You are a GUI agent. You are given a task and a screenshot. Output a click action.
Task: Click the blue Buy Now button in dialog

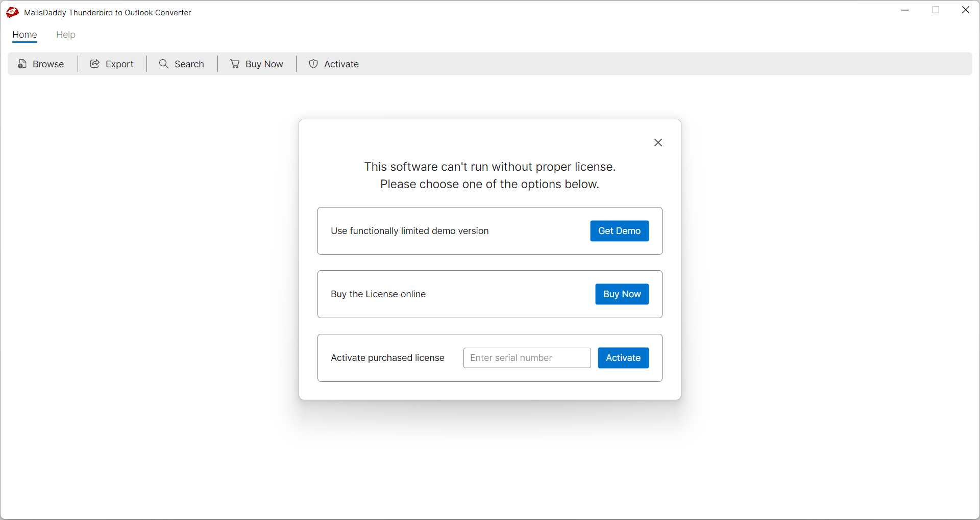622,294
